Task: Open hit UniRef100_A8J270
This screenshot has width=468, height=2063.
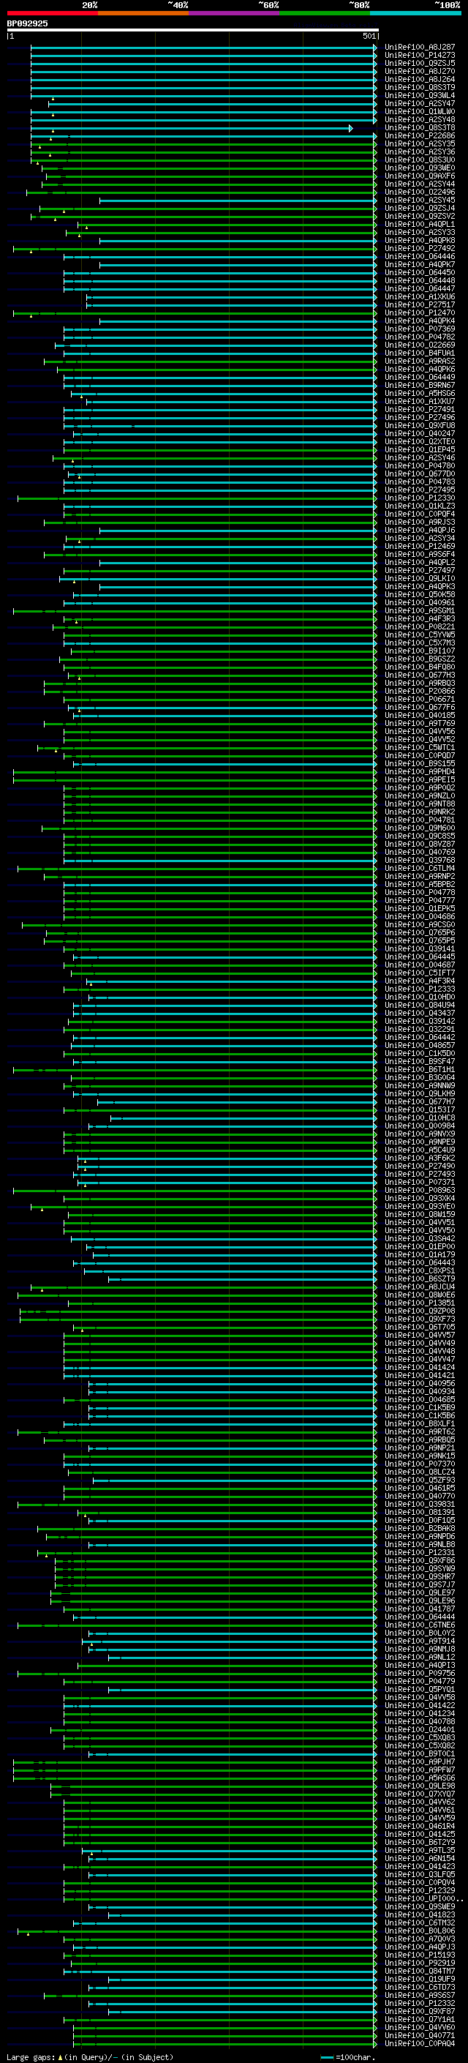Action: tap(420, 71)
